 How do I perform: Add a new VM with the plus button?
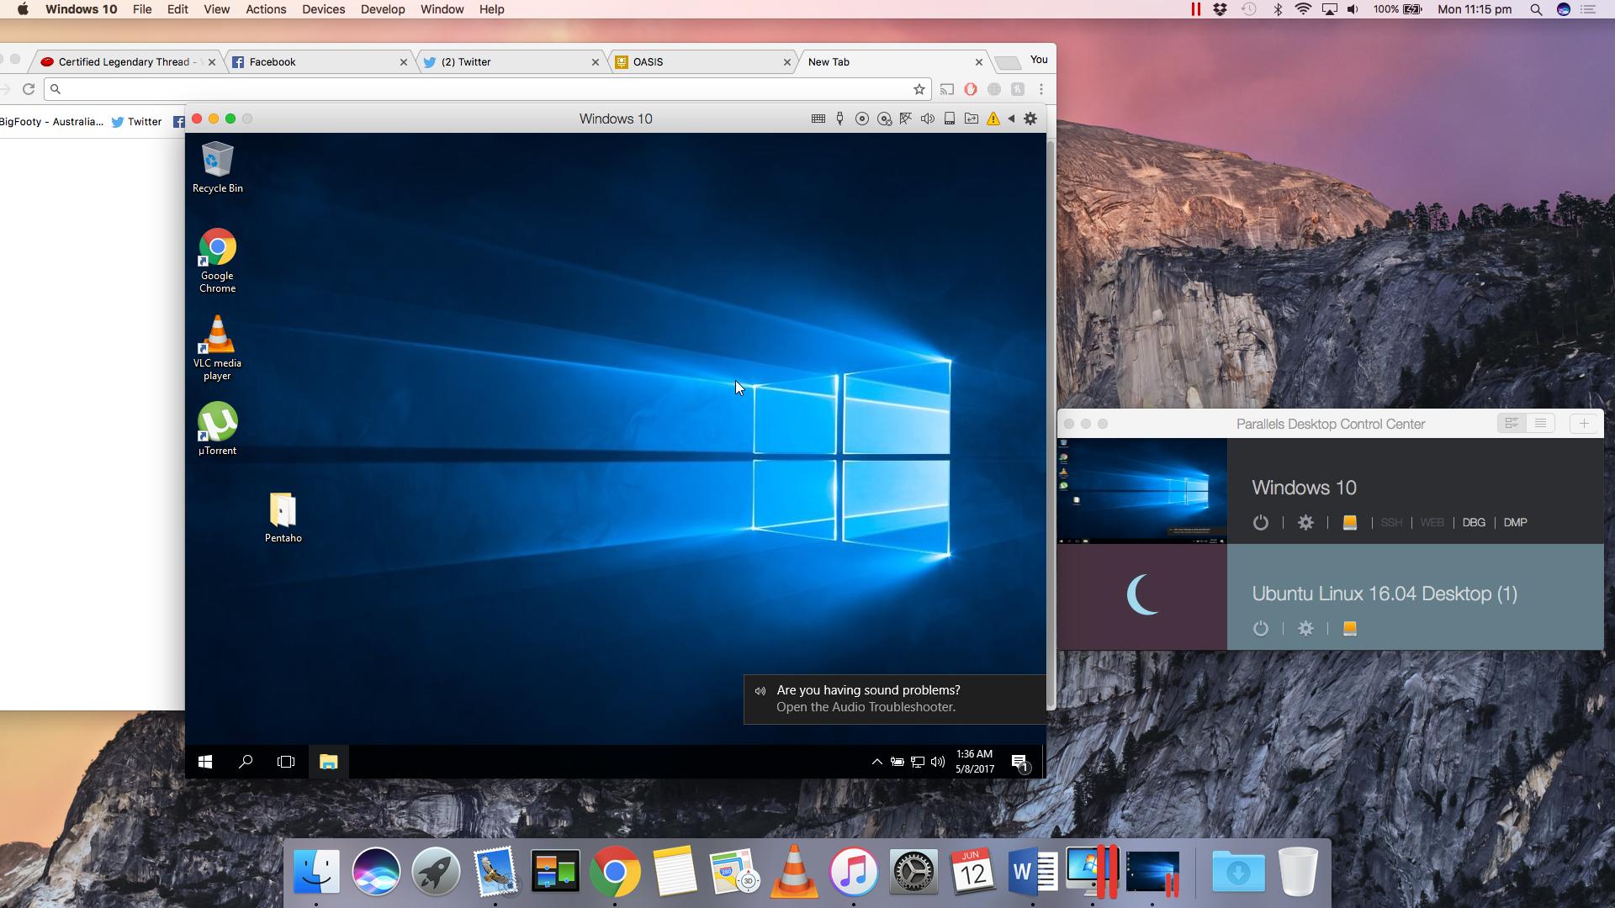pyautogui.click(x=1583, y=424)
